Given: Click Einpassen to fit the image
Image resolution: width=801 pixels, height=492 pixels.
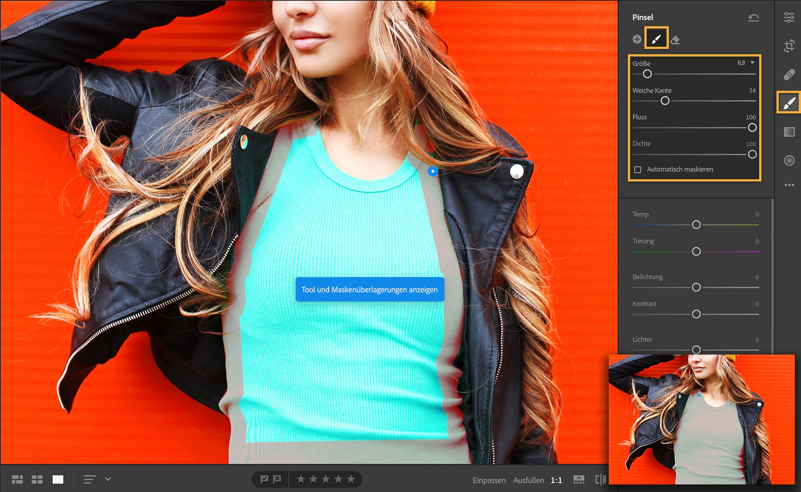Looking at the screenshot, I should (489, 480).
